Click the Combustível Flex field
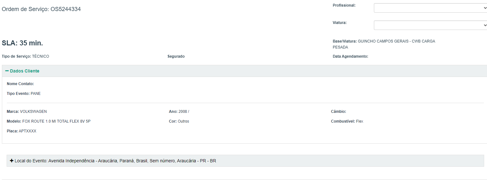 (x=347, y=121)
